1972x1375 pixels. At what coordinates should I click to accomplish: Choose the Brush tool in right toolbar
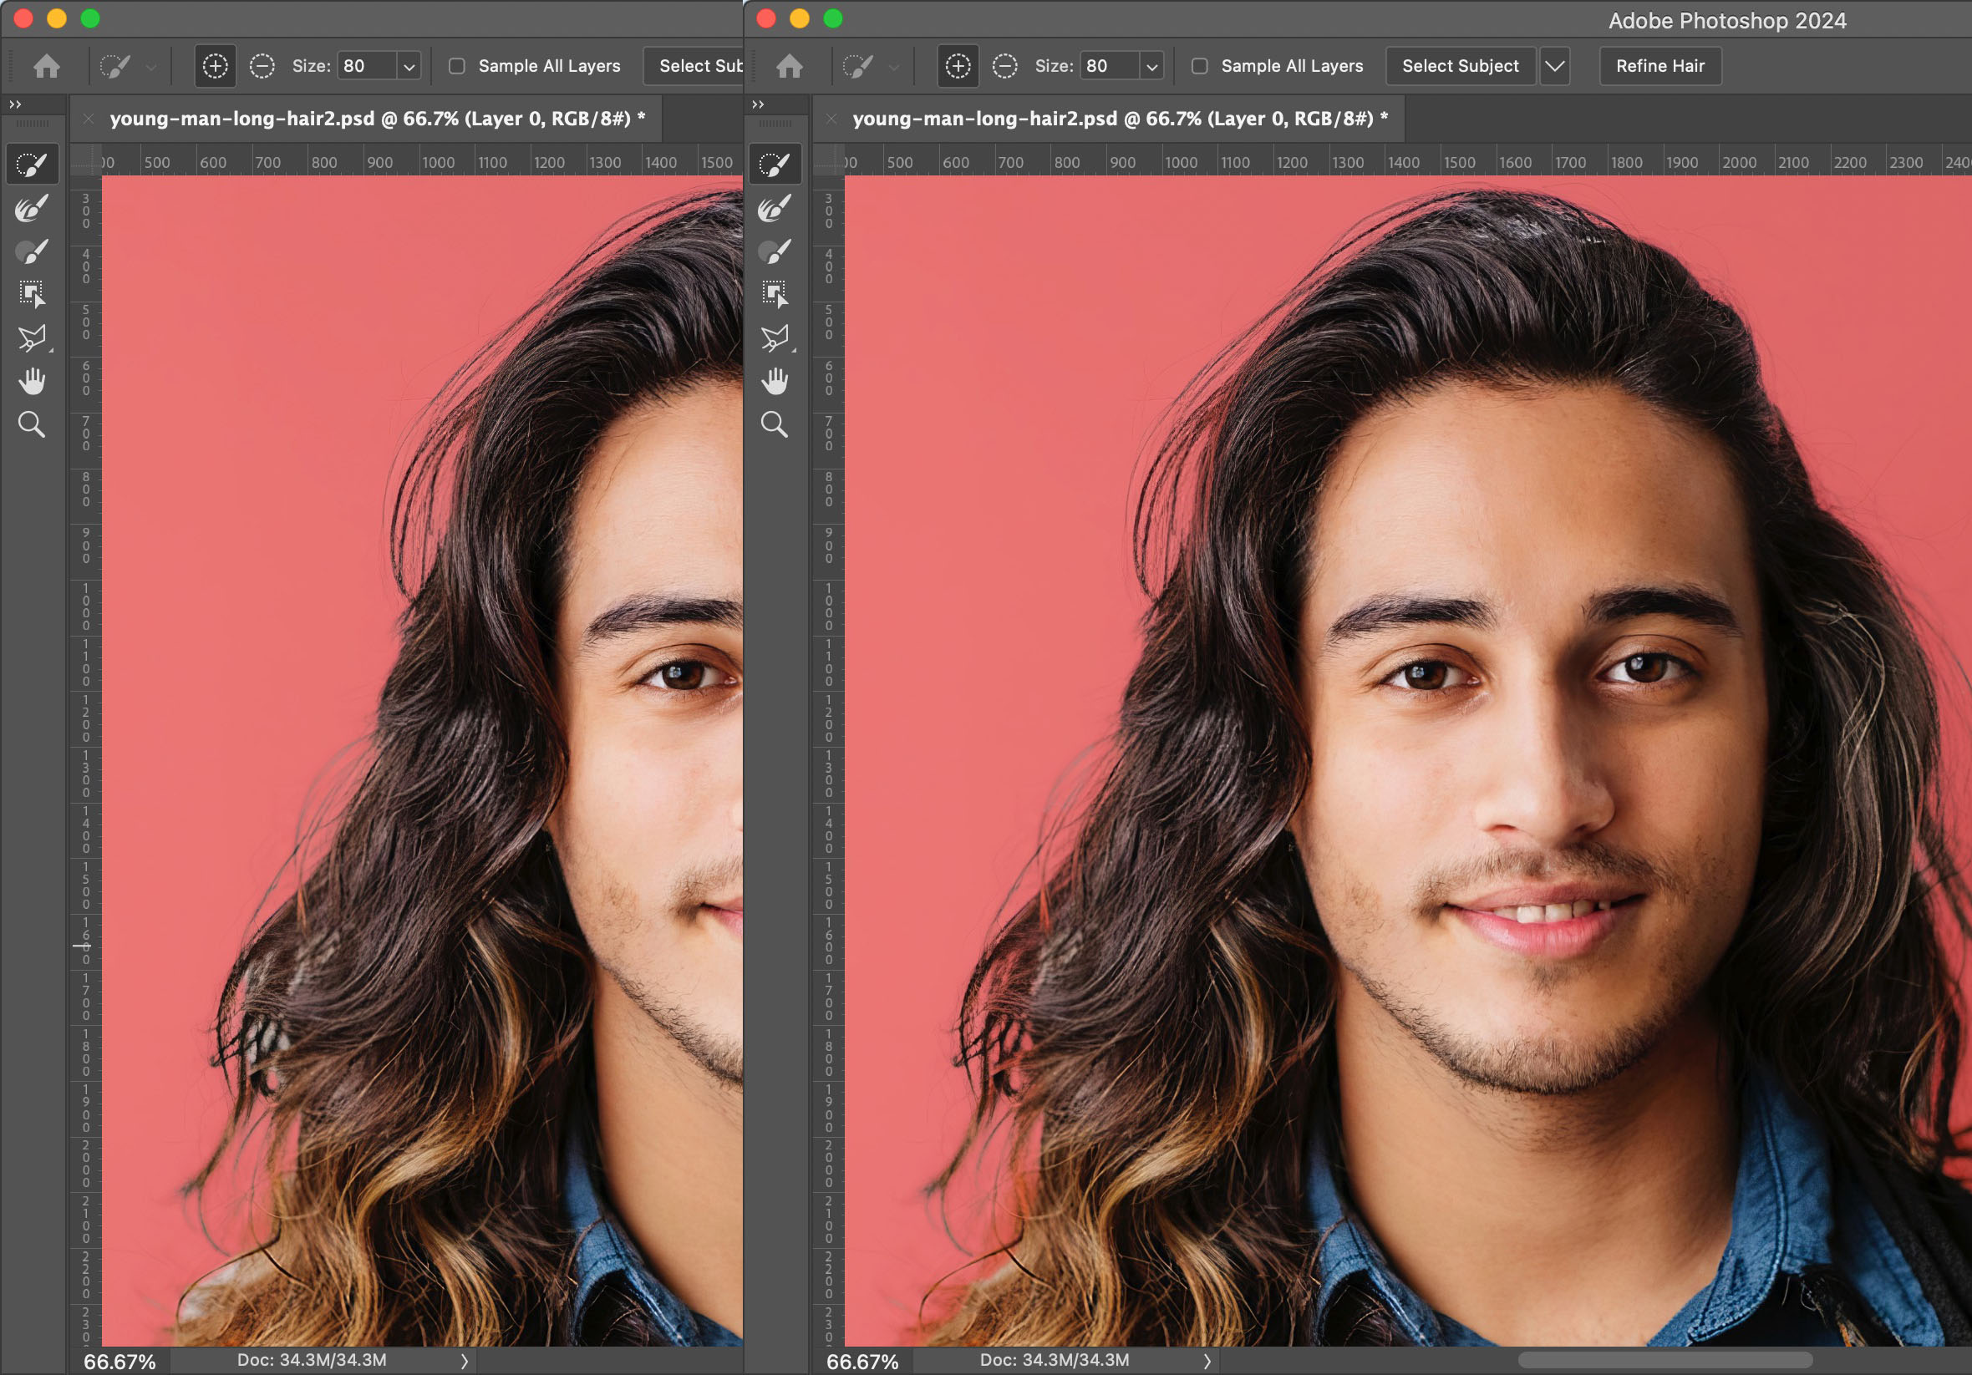775,251
